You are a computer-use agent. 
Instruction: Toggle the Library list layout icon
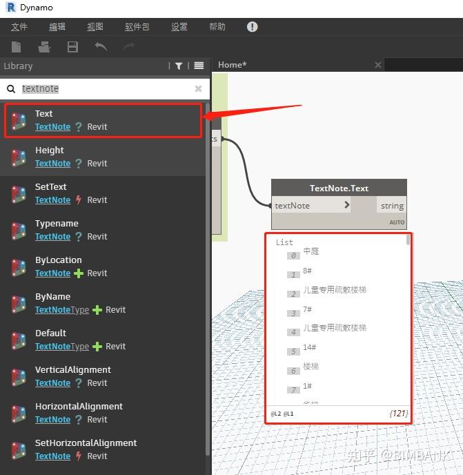coord(199,66)
